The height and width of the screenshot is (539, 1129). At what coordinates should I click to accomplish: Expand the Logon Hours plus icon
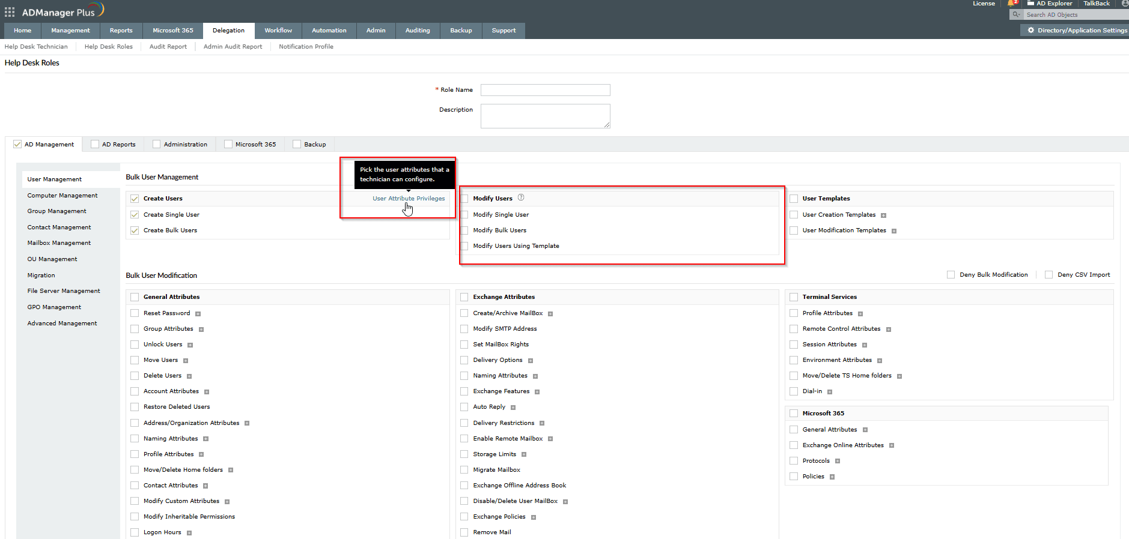pyautogui.click(x=189, y=533)
